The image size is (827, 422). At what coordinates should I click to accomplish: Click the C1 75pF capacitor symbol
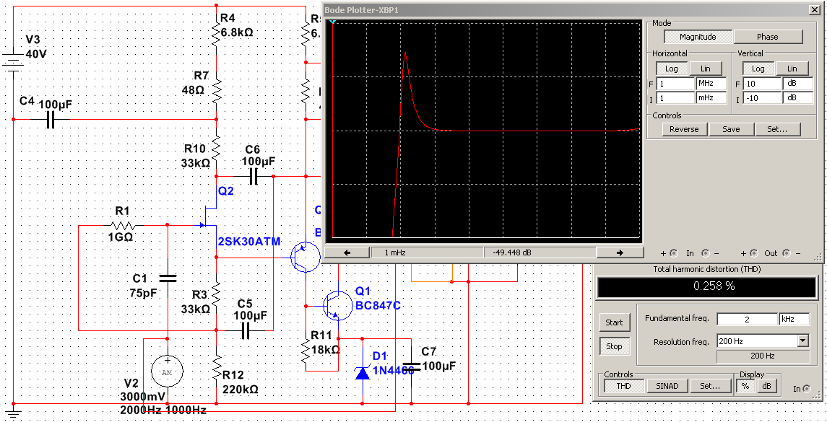pyautogui.click(x=168, y=279)
